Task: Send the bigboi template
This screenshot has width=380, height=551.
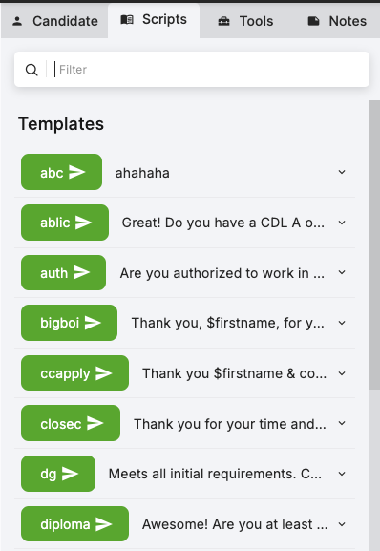Action: tap(69, 323)
